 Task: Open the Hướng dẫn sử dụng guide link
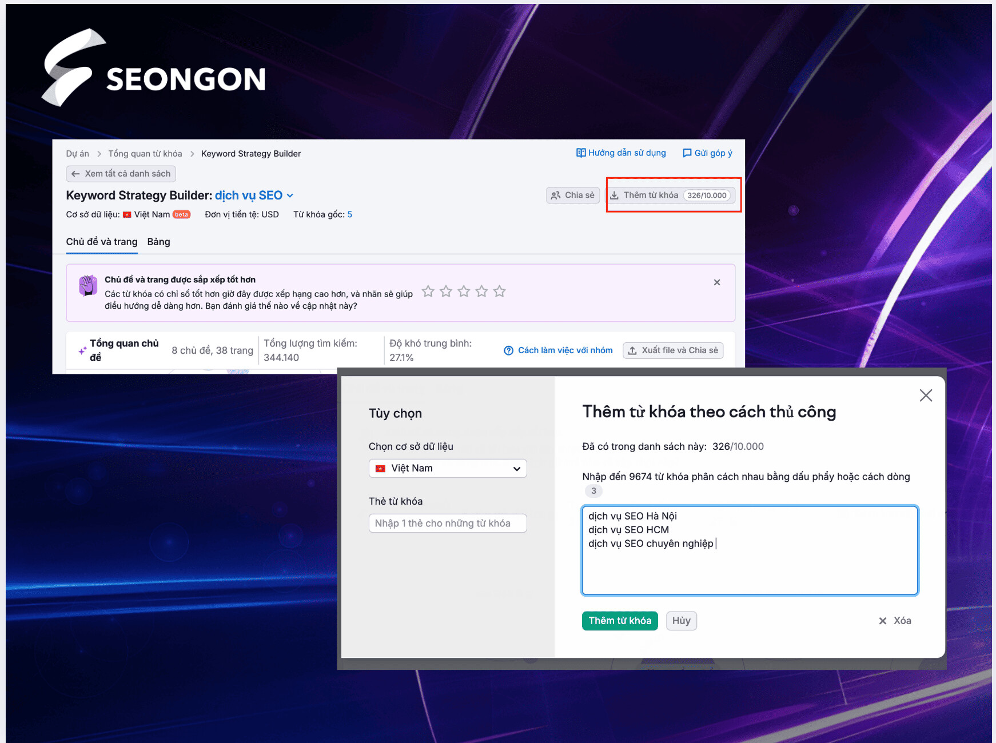621,153
